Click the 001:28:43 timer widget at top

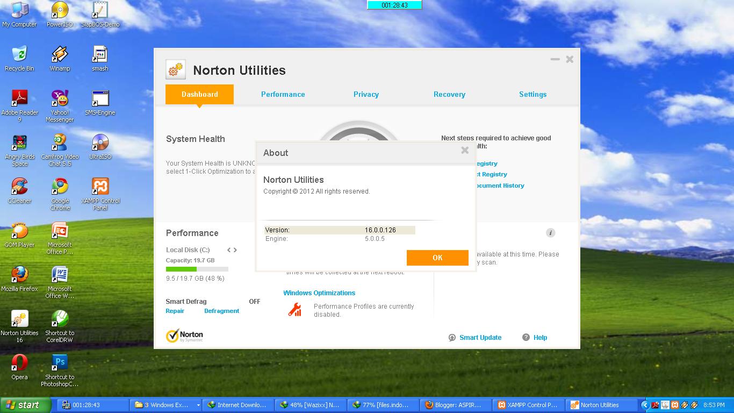[x=394, y=5]
